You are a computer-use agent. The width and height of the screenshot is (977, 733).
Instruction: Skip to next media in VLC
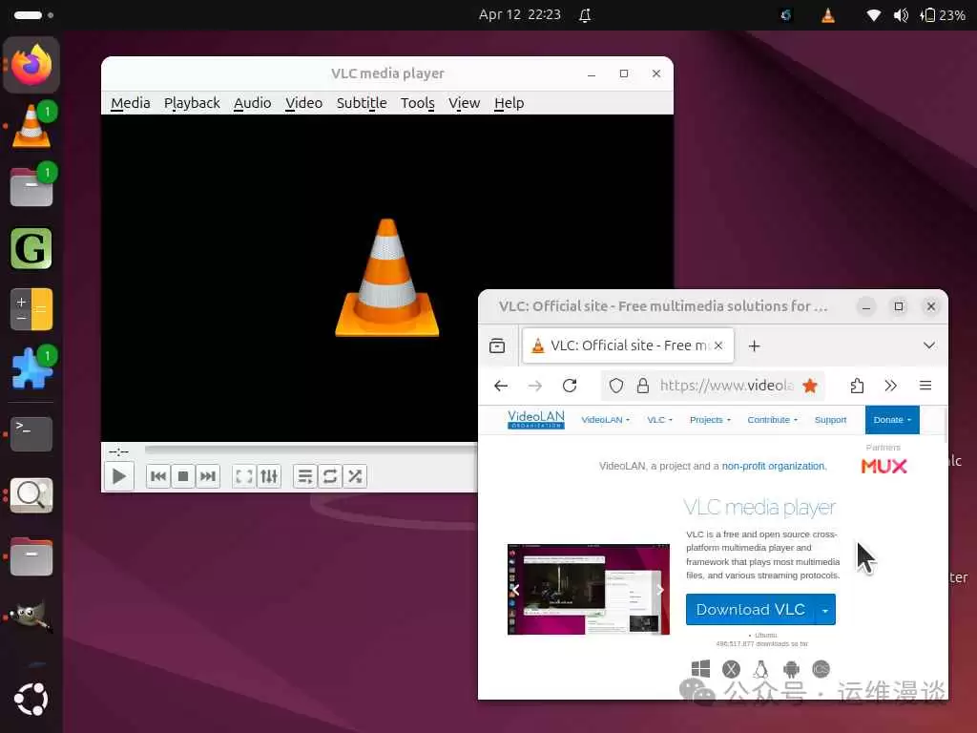(x=208, y=475)
